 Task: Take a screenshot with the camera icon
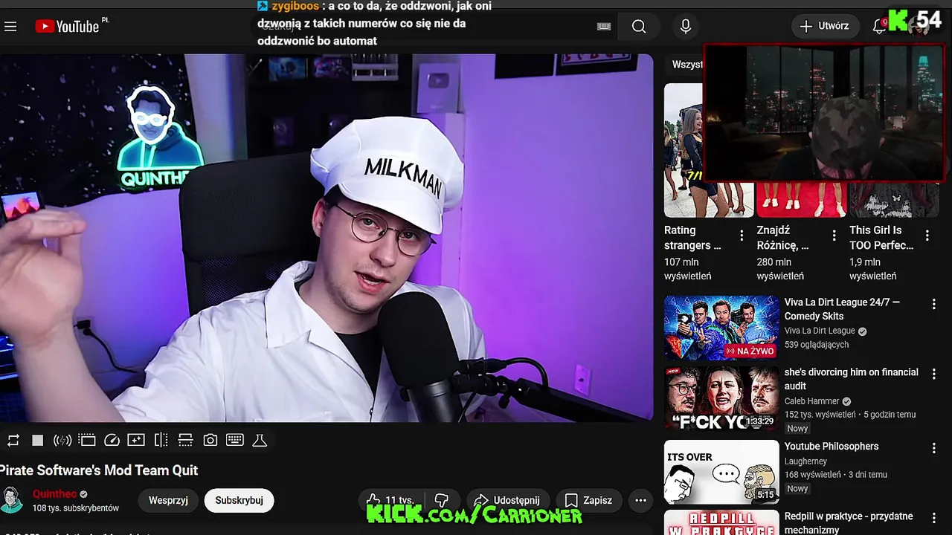pos(210,441)
